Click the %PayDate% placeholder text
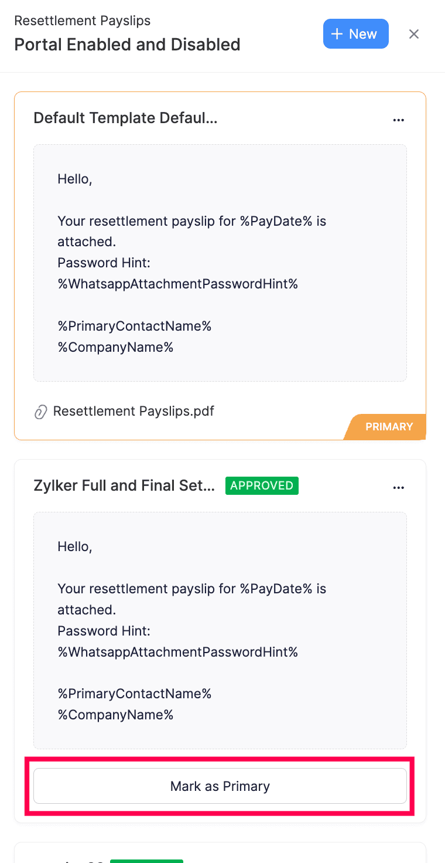The height and width of the screenshot is (863, 445). [x=278, y=221]
